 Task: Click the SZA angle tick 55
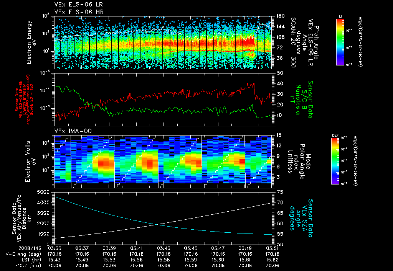(281, 234)
